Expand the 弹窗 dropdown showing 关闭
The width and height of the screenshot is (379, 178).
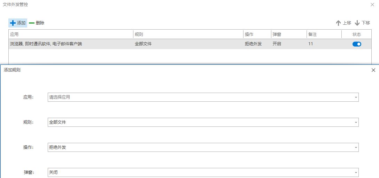[x=203, y=172]
